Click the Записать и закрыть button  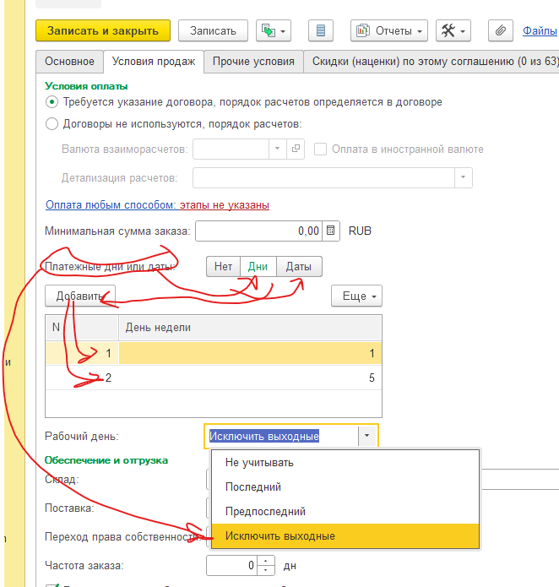pos(103,31)
